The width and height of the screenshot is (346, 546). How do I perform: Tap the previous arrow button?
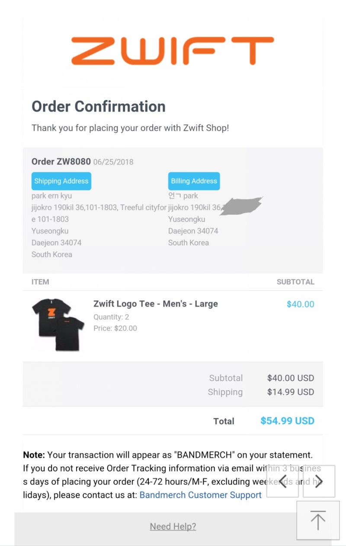(282, 481)
